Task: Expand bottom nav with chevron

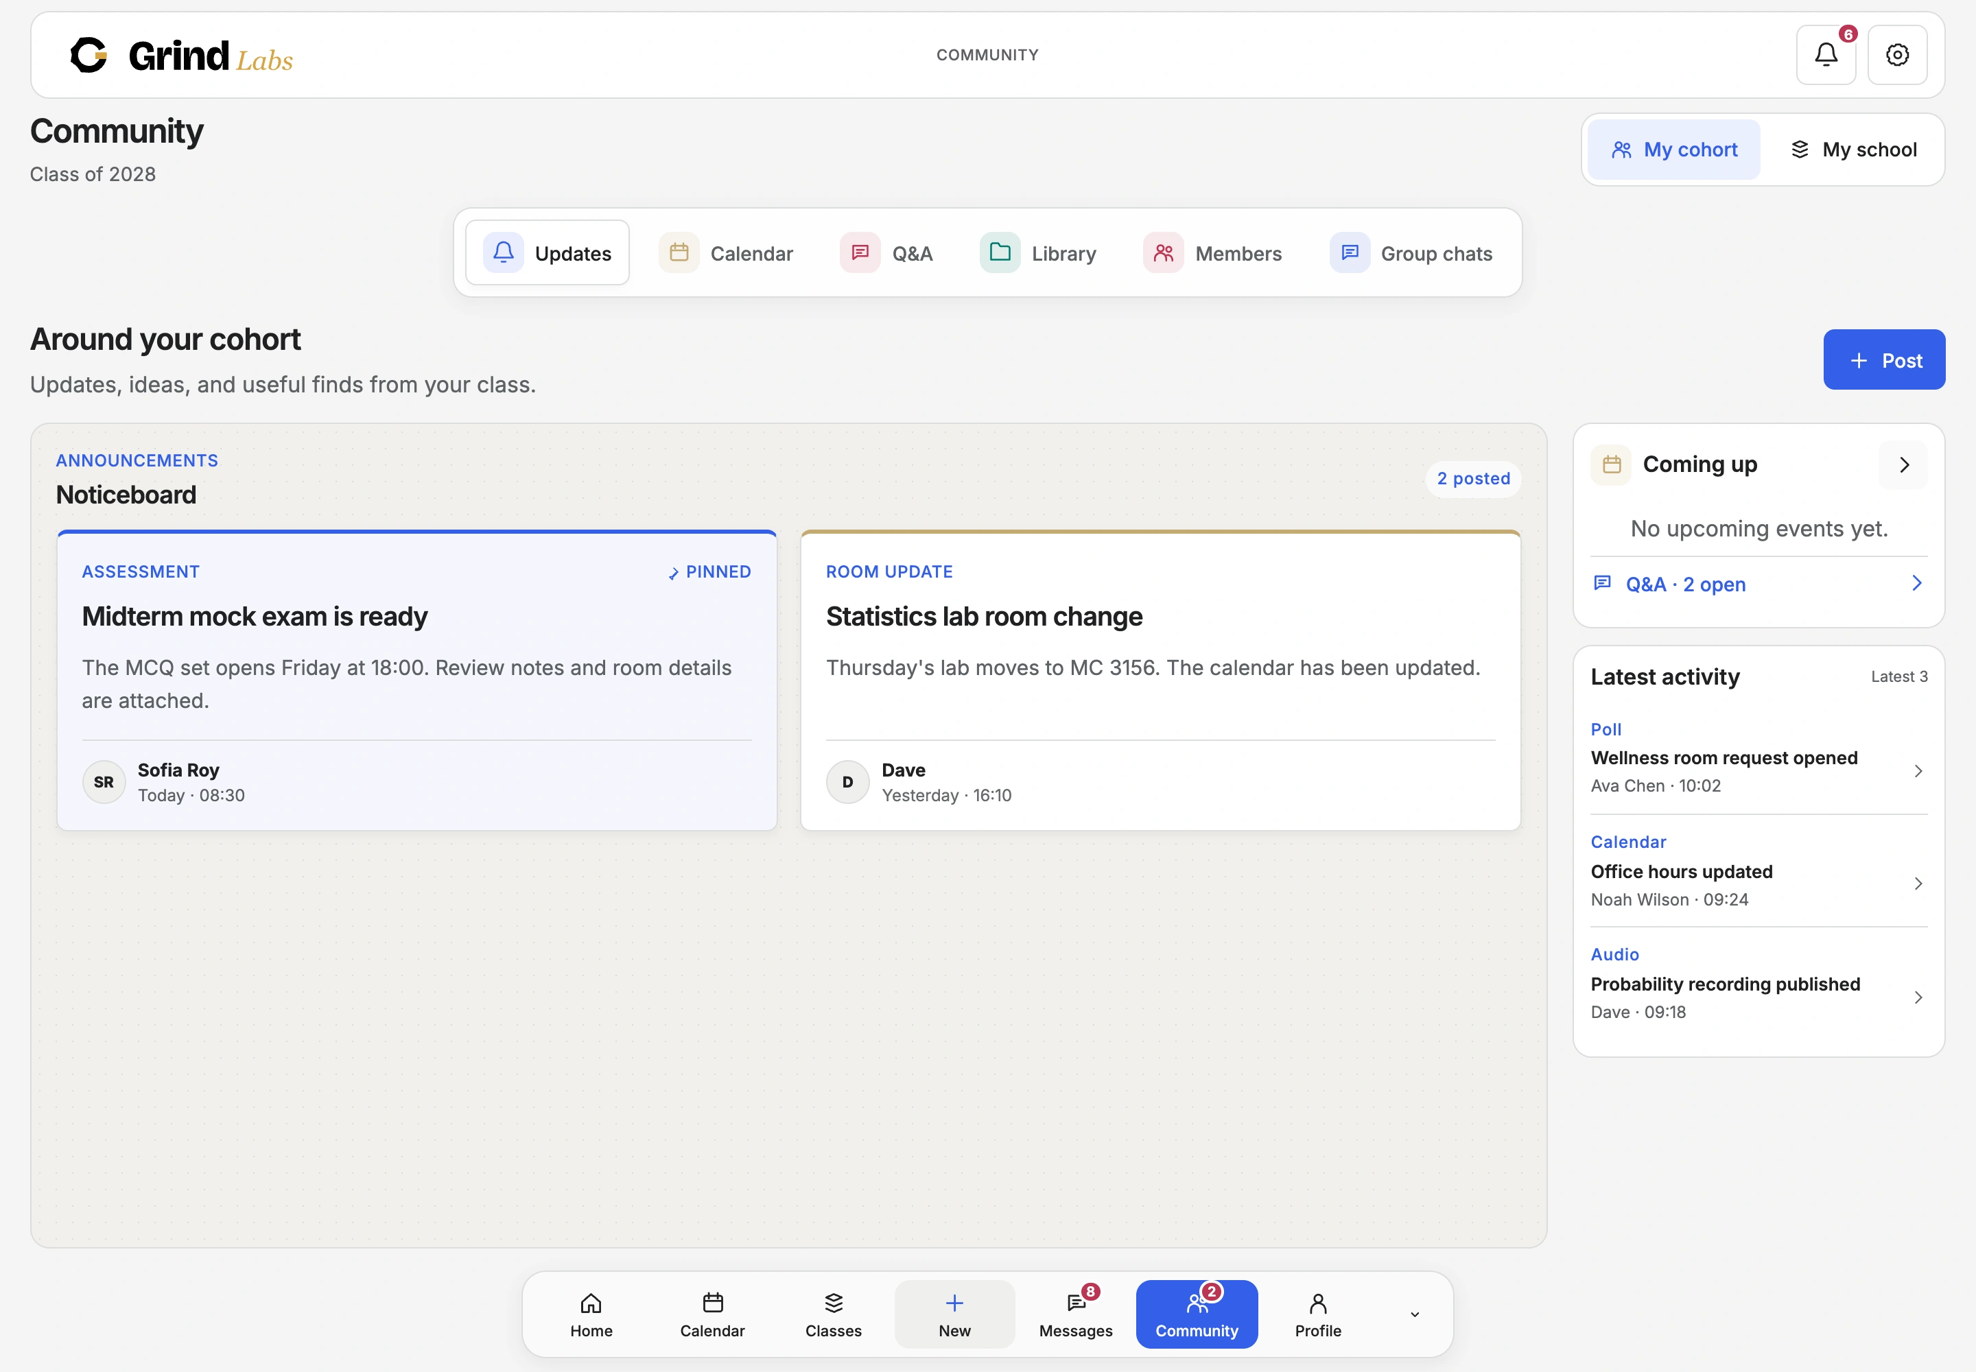Action: click(1415, 1314)
